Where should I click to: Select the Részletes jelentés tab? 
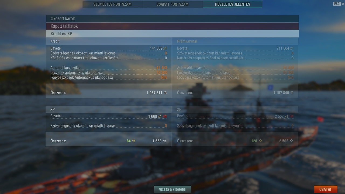click(x=232, y=4)
